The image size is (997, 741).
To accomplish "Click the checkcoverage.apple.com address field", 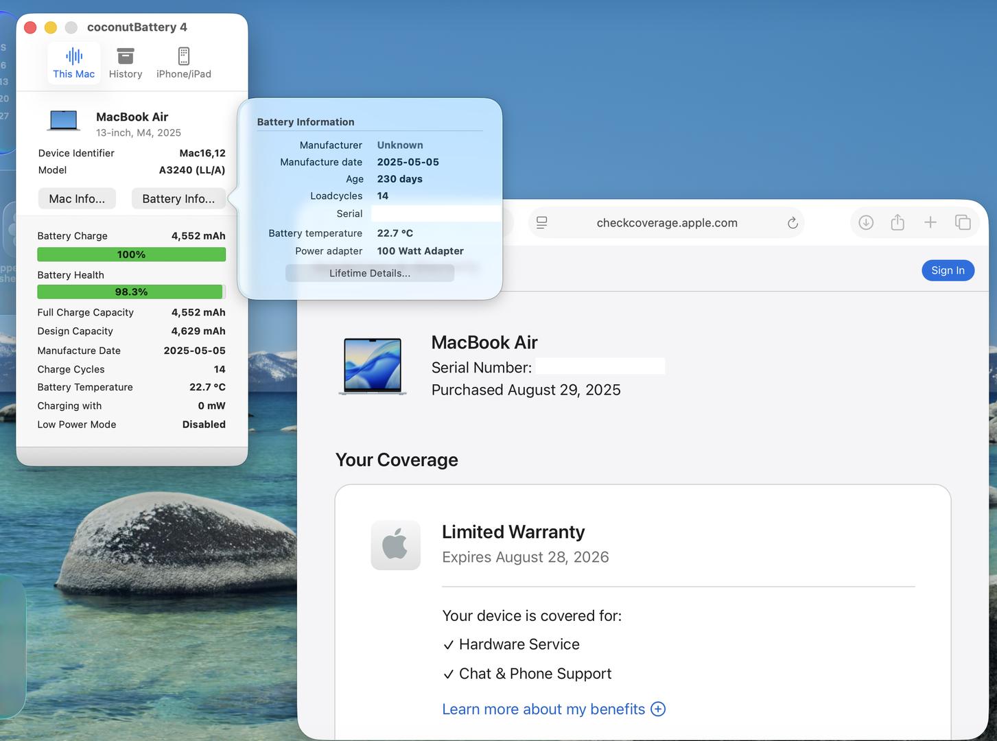I will [x=666, y=223].
